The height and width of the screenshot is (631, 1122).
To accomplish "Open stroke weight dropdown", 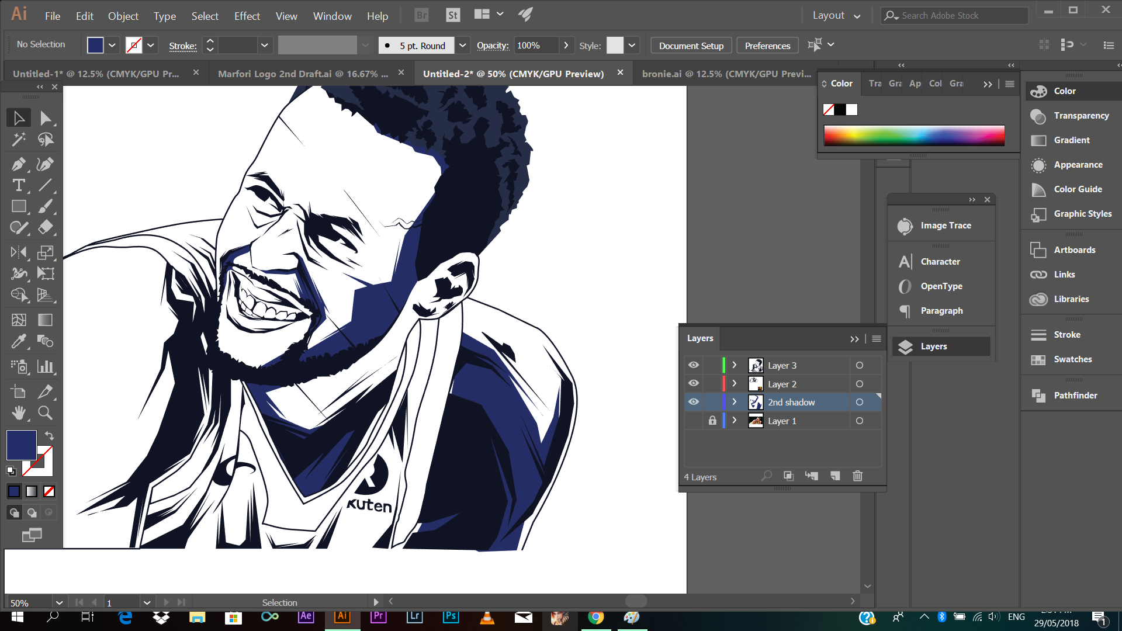I will coord(265,45).
